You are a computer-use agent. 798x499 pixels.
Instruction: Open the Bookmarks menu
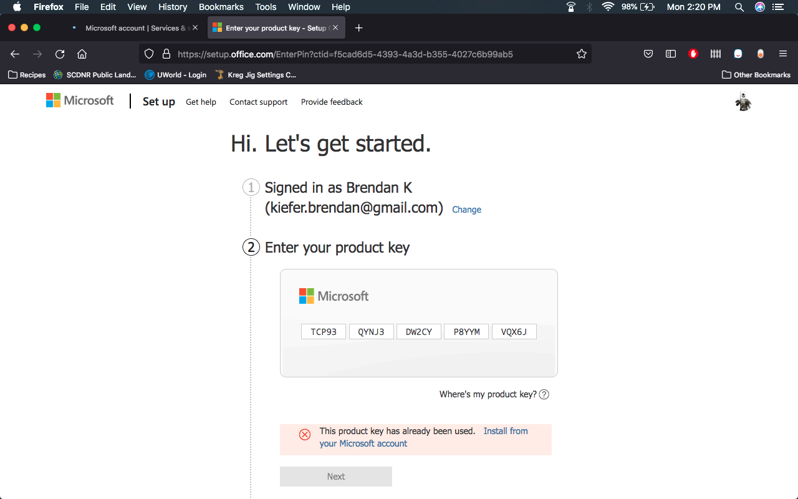pyautogui.click(x=221, y=7)
